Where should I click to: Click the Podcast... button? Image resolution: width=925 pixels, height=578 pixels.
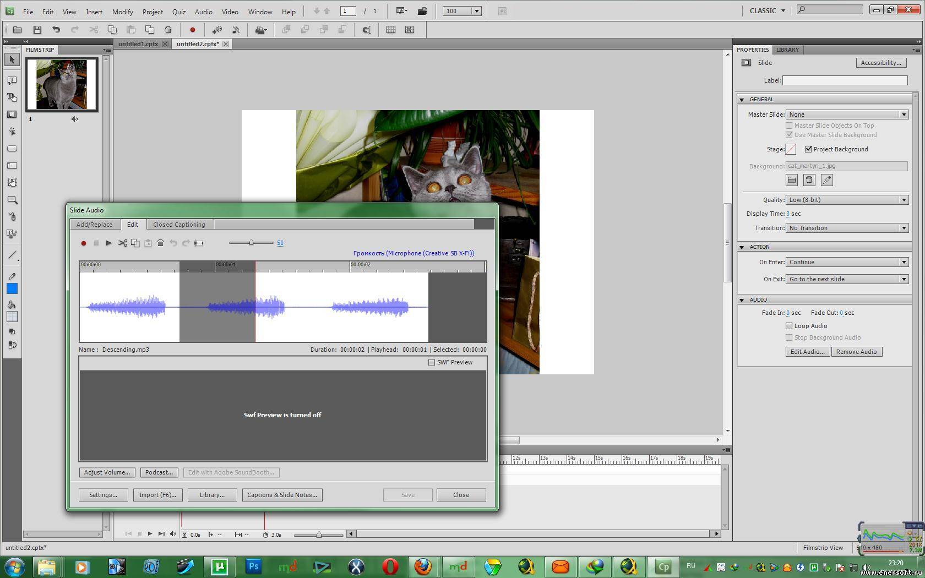pyautogui.click(x=159, y=472)
